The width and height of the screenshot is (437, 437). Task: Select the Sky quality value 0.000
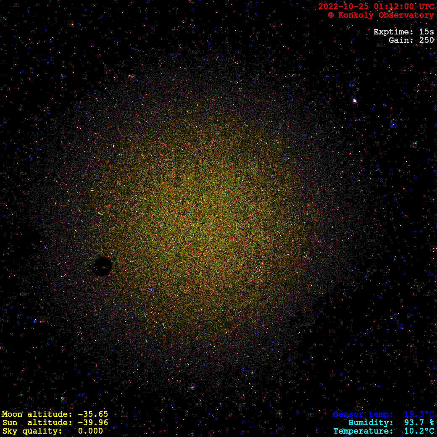90,431
